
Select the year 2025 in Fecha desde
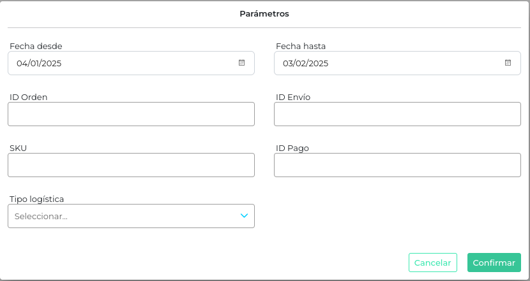coord(51,63)
